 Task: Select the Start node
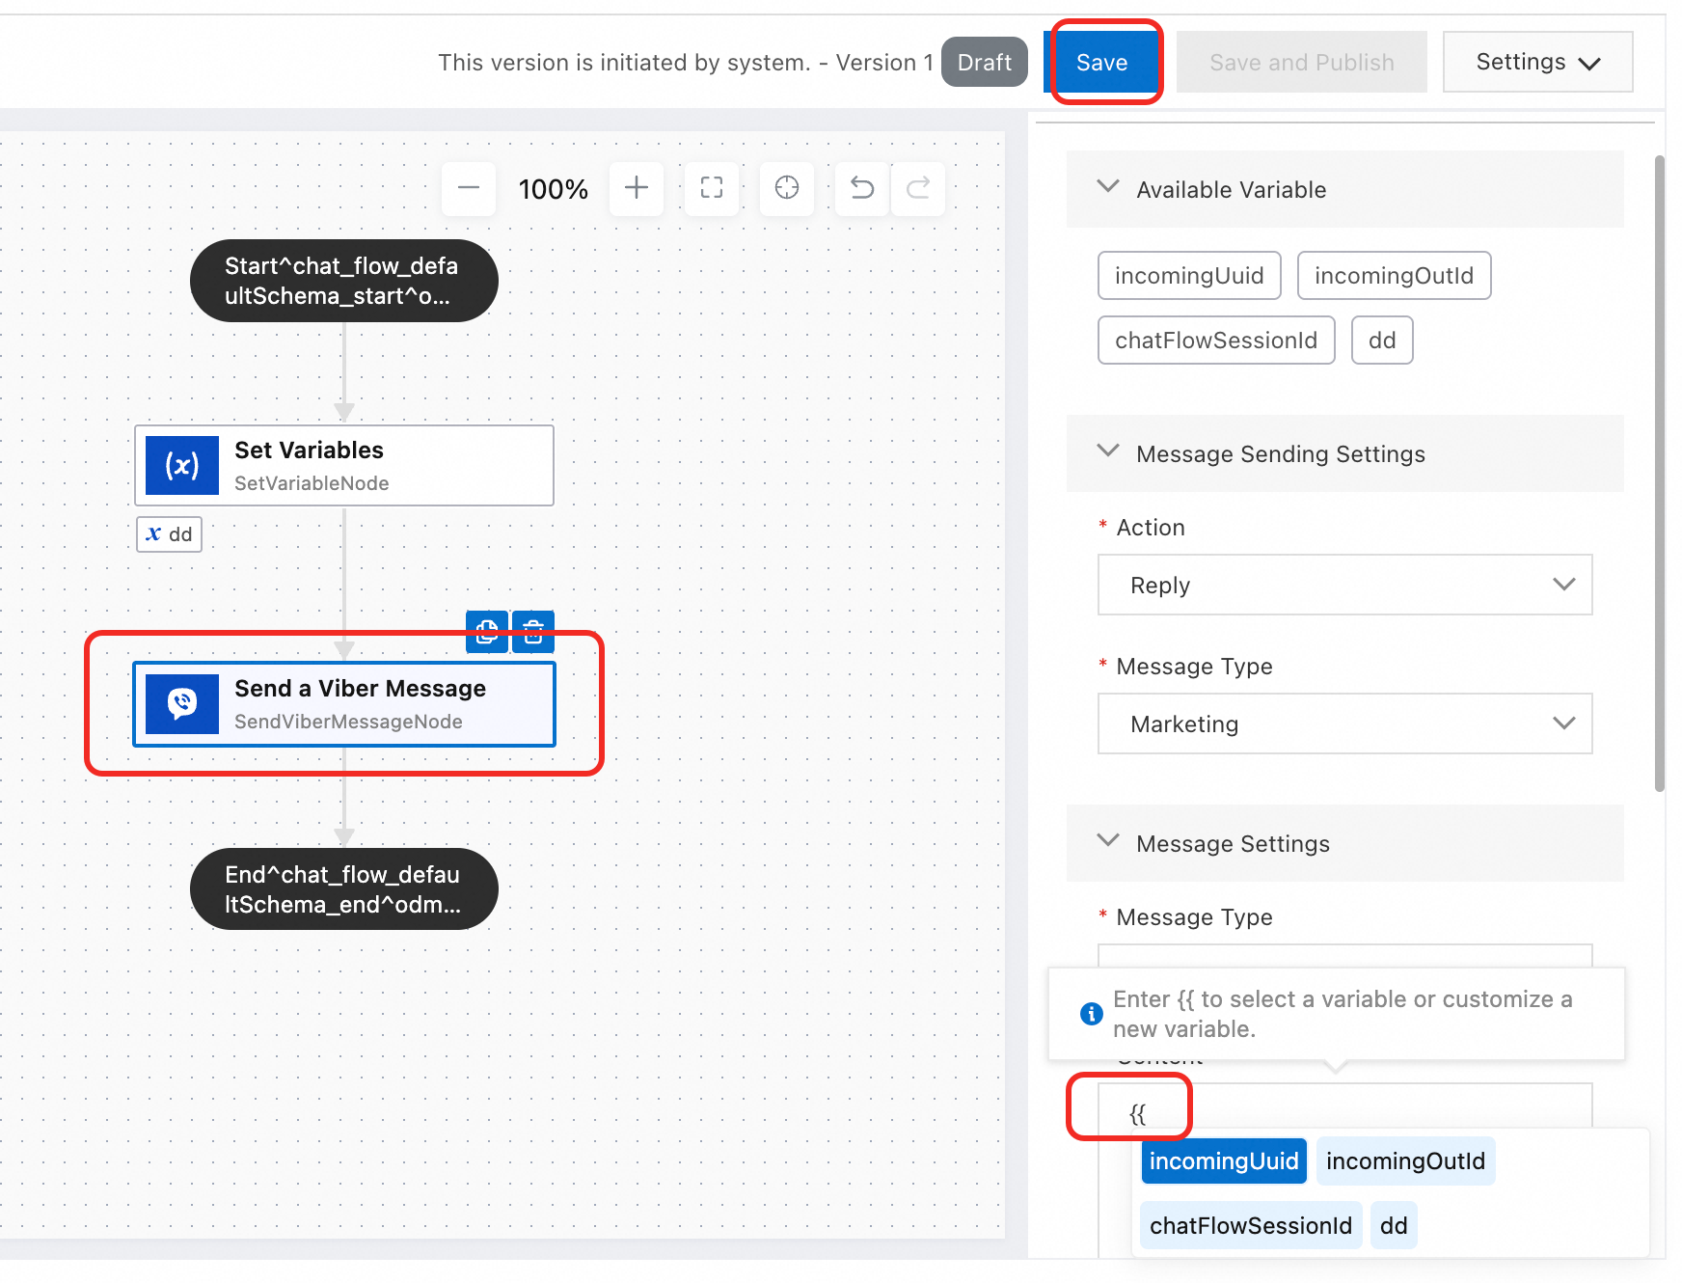coord(344,281)
